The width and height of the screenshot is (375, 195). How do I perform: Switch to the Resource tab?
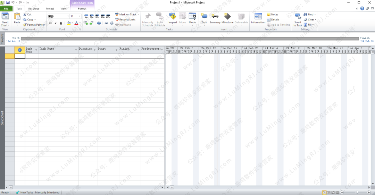34,9
